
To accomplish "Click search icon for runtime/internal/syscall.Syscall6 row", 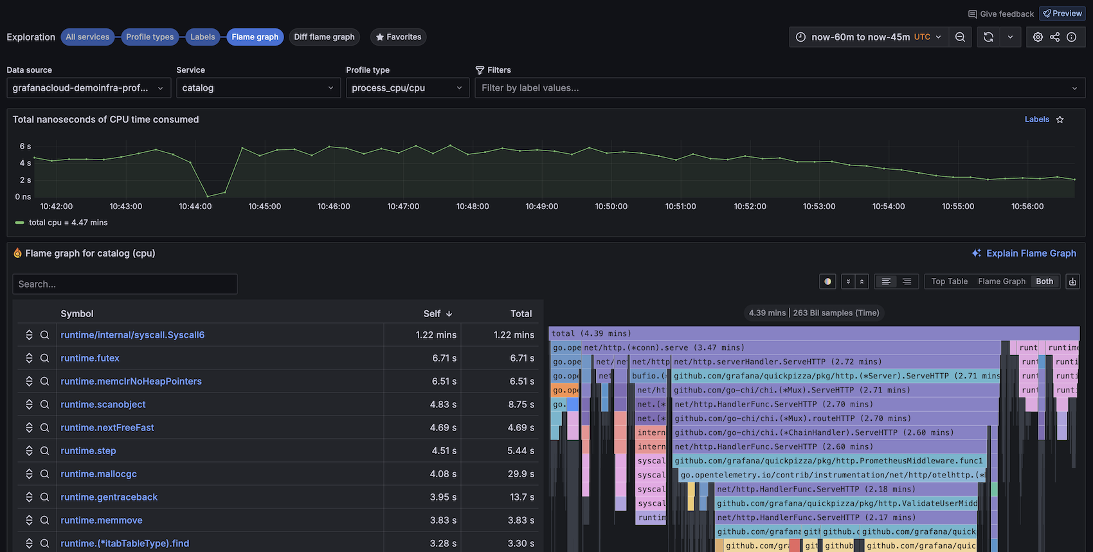I will click(x=44, y=335).
